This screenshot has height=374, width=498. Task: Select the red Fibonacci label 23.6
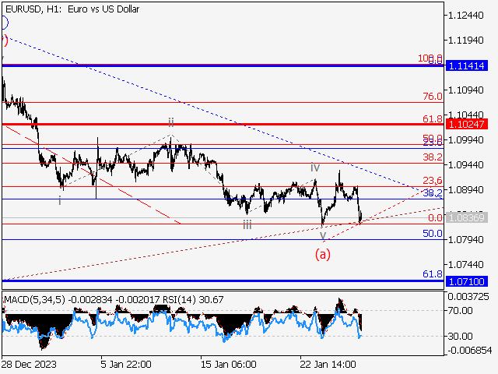coord(433,181)
